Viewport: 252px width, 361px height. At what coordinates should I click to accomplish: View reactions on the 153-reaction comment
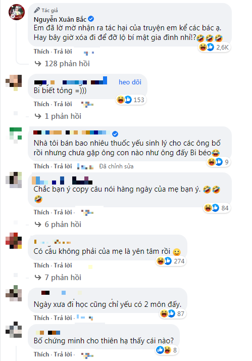pos(131,100)
